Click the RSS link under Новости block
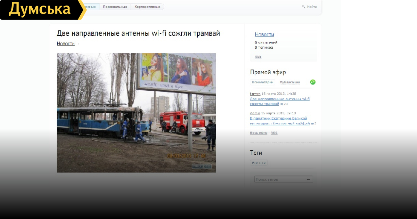 (258, 57)
